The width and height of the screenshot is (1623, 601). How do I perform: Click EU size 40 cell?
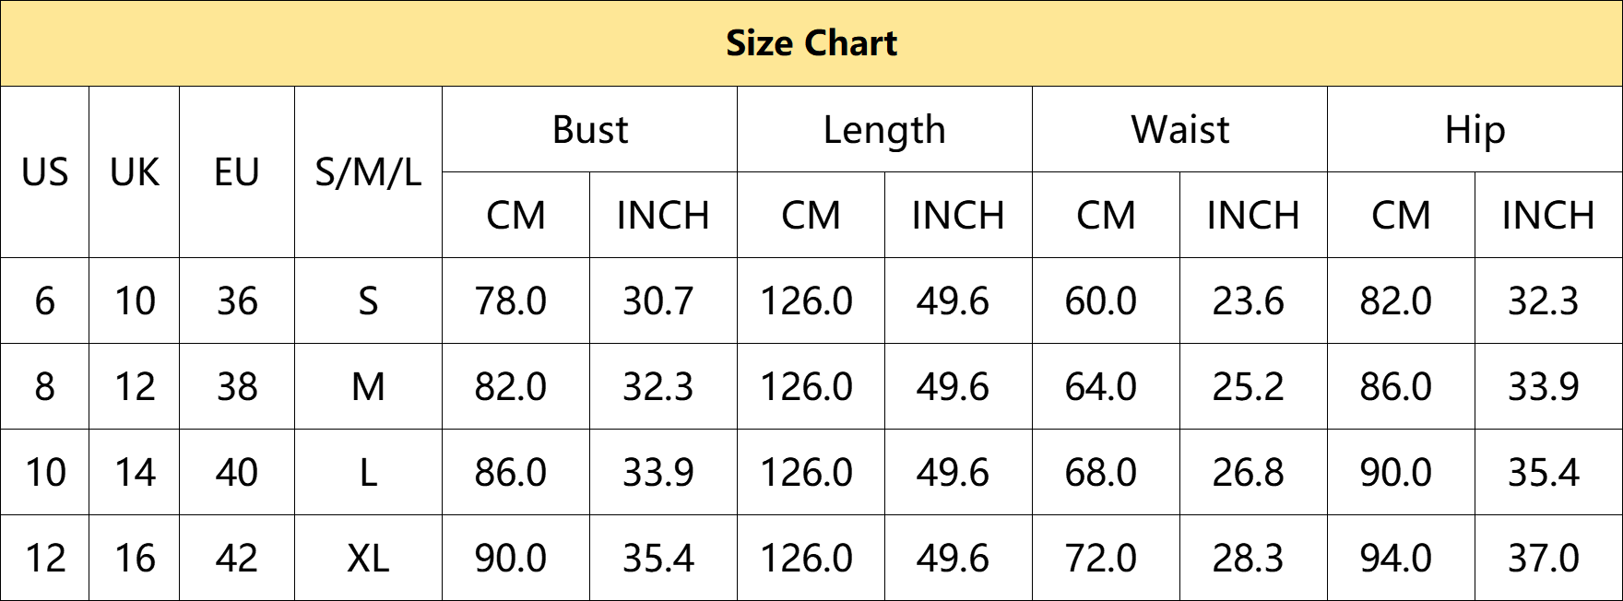point(237,472)
